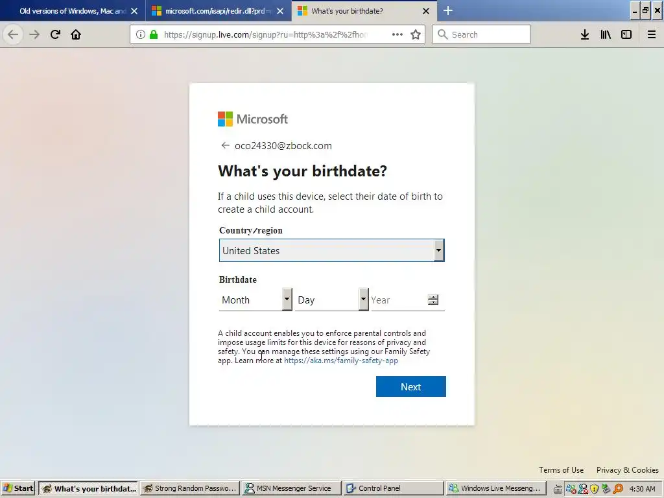Open the yellow security shield tray icon
664x498 pixels.
pos(595,489)
